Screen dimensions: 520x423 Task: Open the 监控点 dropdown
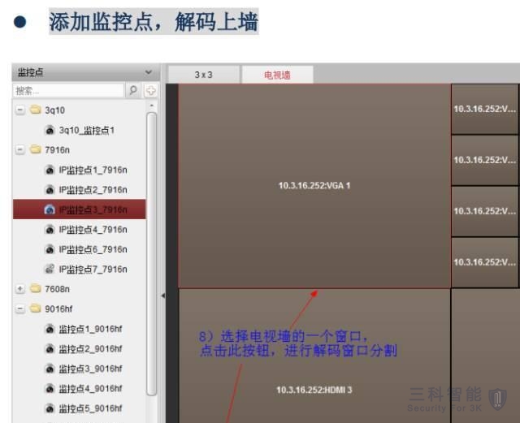point(148,73)
